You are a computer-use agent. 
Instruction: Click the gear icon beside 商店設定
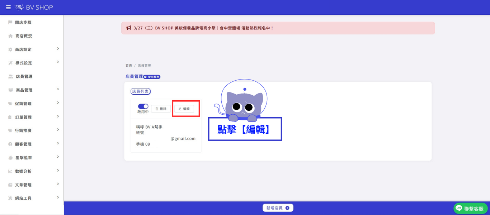10,49
